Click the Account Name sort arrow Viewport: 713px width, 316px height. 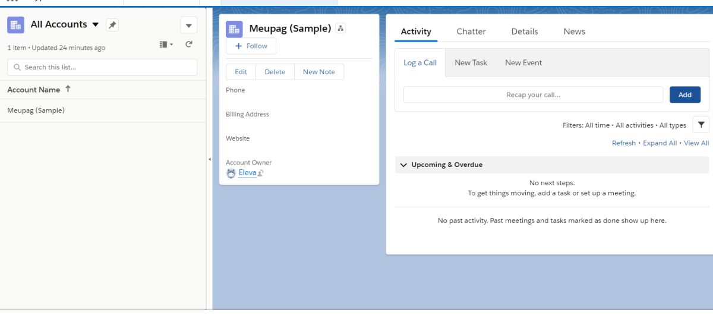(x=68, y=89)
